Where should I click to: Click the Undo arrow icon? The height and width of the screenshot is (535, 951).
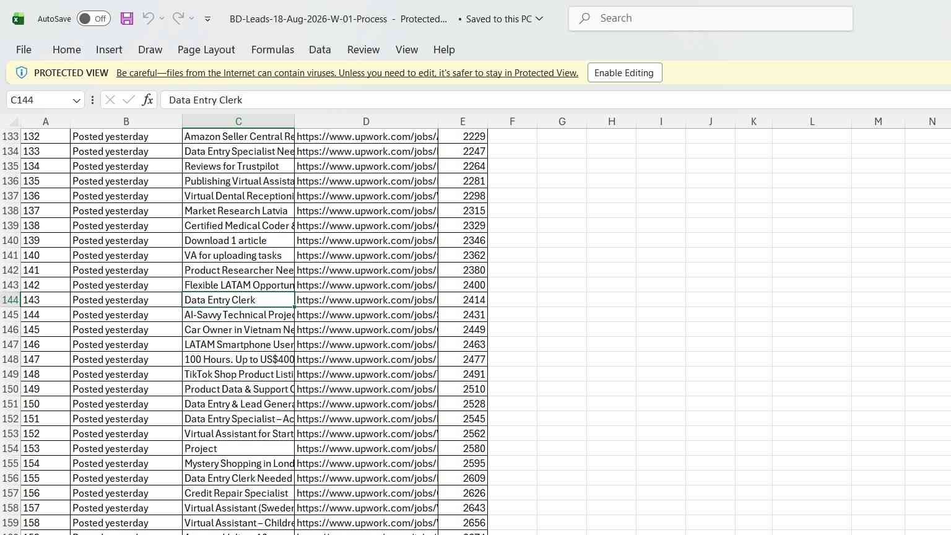148,18
